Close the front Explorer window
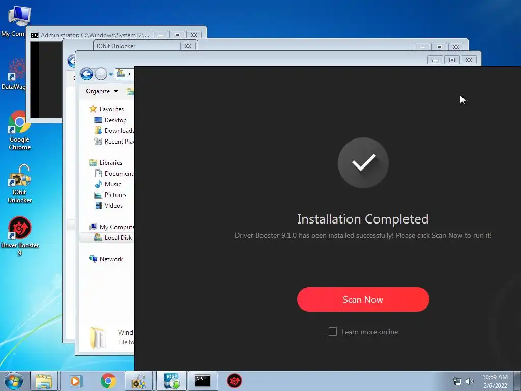The width and height of the screenshot is (521, 391). click(469, 60)
